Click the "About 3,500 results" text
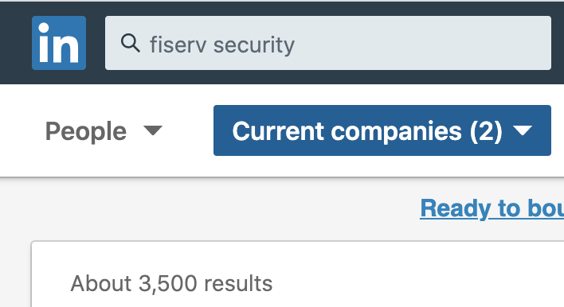This screenshot has width=564, height=307. [171, 284]
